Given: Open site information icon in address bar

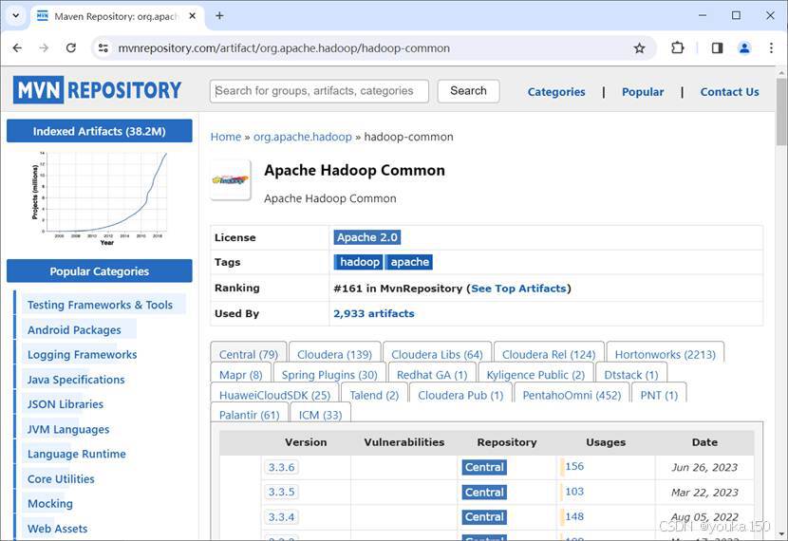Looking at the screenshot, I should tap(103, 48).
